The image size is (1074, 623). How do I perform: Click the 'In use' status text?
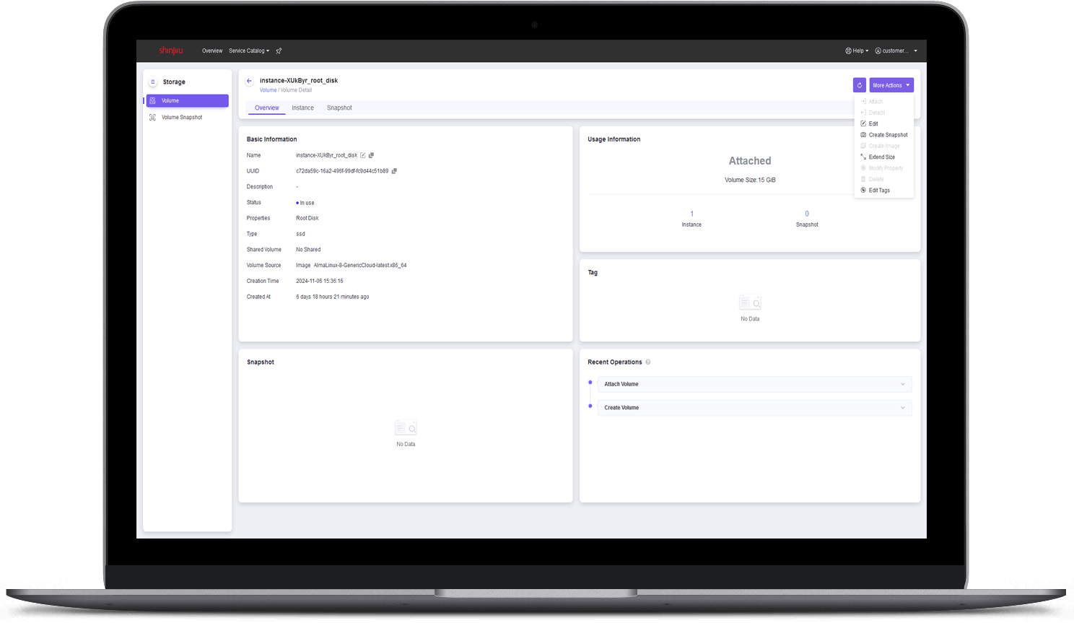coord(307,203)
